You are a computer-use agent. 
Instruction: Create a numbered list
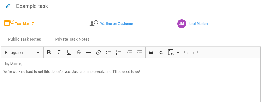[118, 52]
